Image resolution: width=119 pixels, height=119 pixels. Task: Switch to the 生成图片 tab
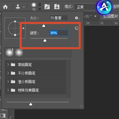(110, 16)
